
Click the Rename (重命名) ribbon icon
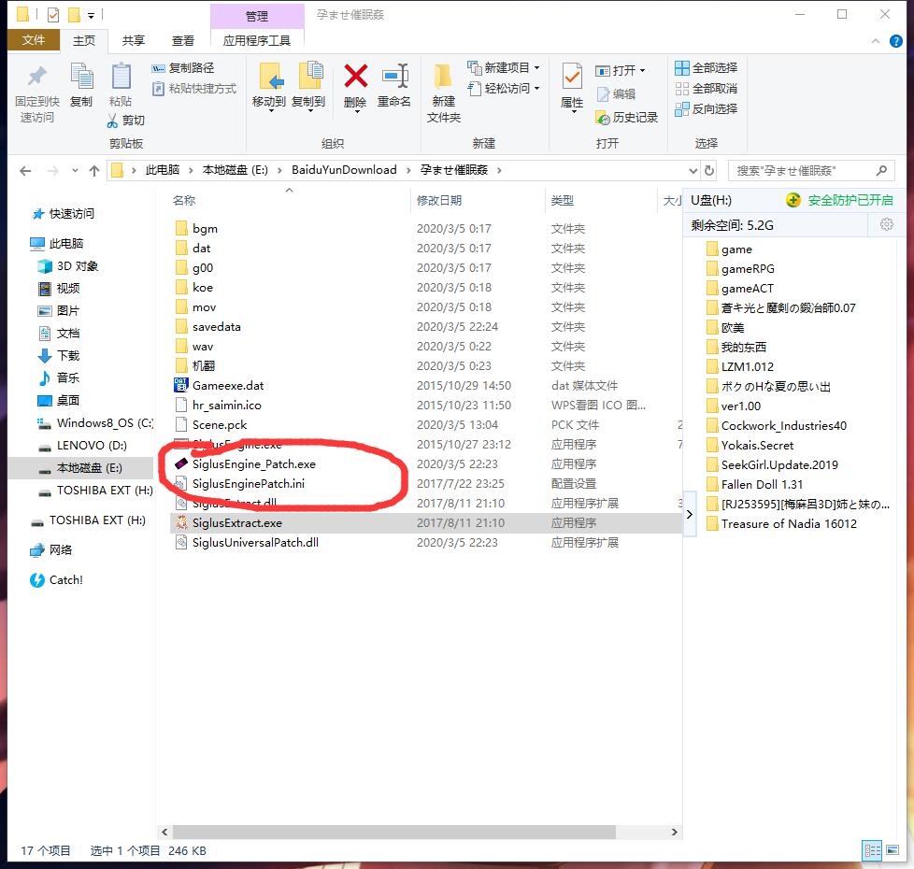[x=394, y=77]
